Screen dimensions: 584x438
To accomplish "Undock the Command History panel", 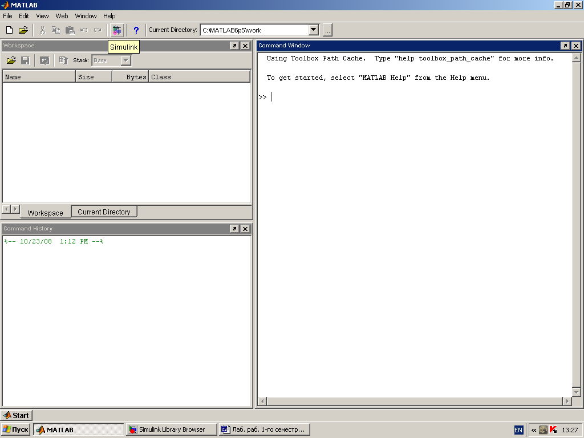I will (x=234, y=229).
